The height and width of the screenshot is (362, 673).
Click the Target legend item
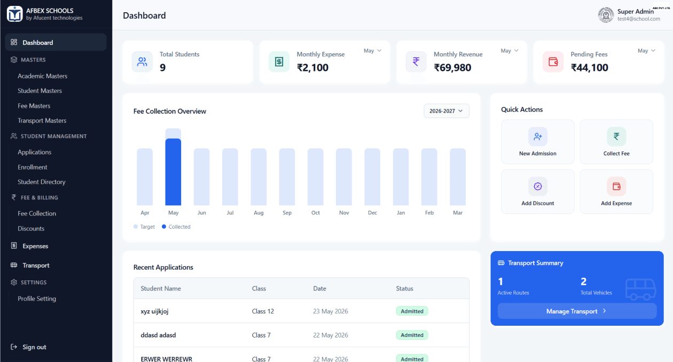[144, 227]
